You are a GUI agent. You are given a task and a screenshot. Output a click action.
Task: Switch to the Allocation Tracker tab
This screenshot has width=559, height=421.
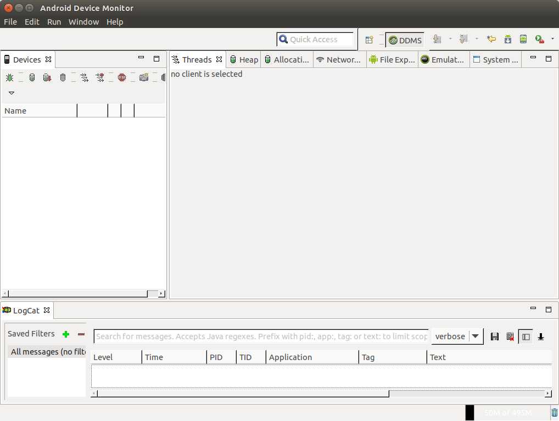click(287, 59)
